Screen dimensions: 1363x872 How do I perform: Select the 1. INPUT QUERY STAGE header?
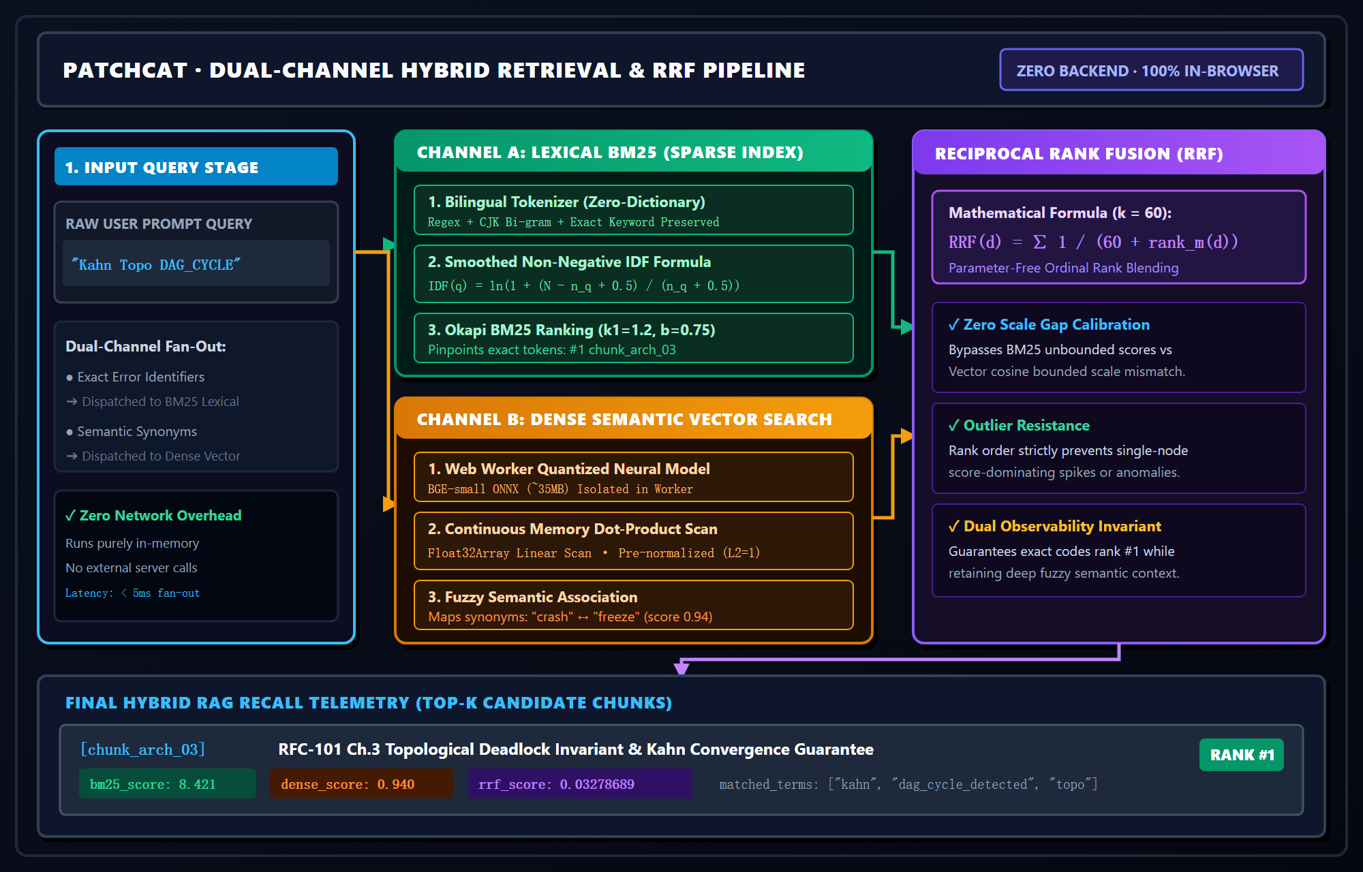pos(196,167)
